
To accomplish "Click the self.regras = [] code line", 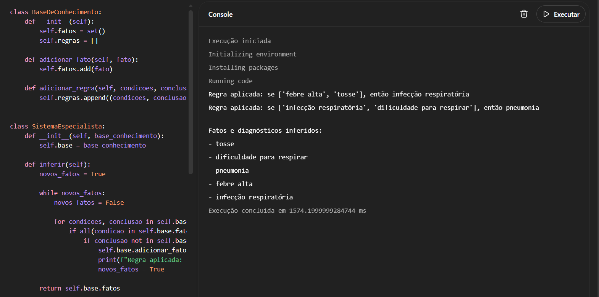I will tap(69, 41).
